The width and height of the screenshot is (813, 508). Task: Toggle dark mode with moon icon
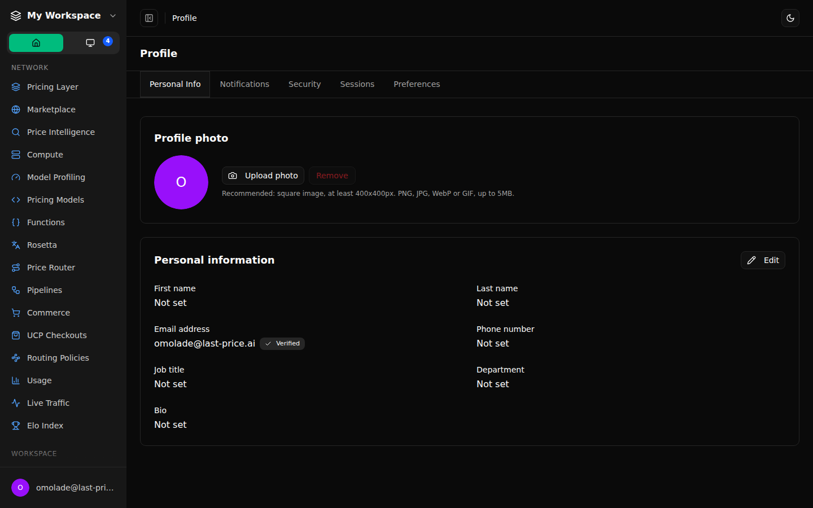coord(790,18)
